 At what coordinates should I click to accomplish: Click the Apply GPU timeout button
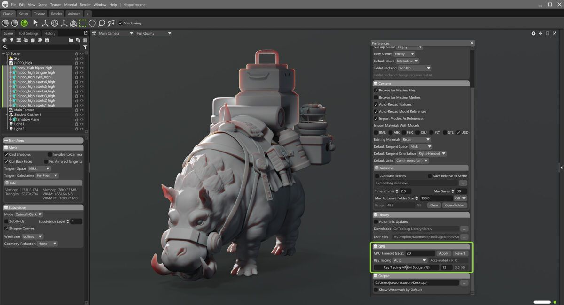444,253
